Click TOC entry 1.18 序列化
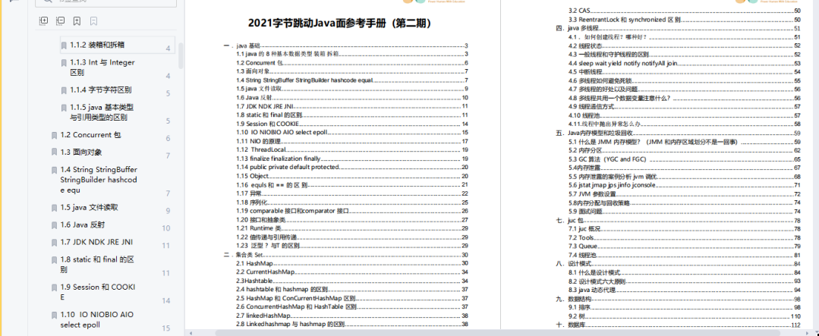 tap(252, 203)
